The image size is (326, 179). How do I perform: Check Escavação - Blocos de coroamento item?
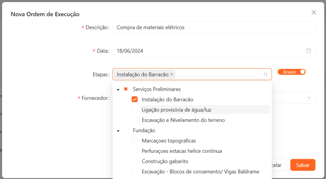pyautogui.click(x=135, y=171)
